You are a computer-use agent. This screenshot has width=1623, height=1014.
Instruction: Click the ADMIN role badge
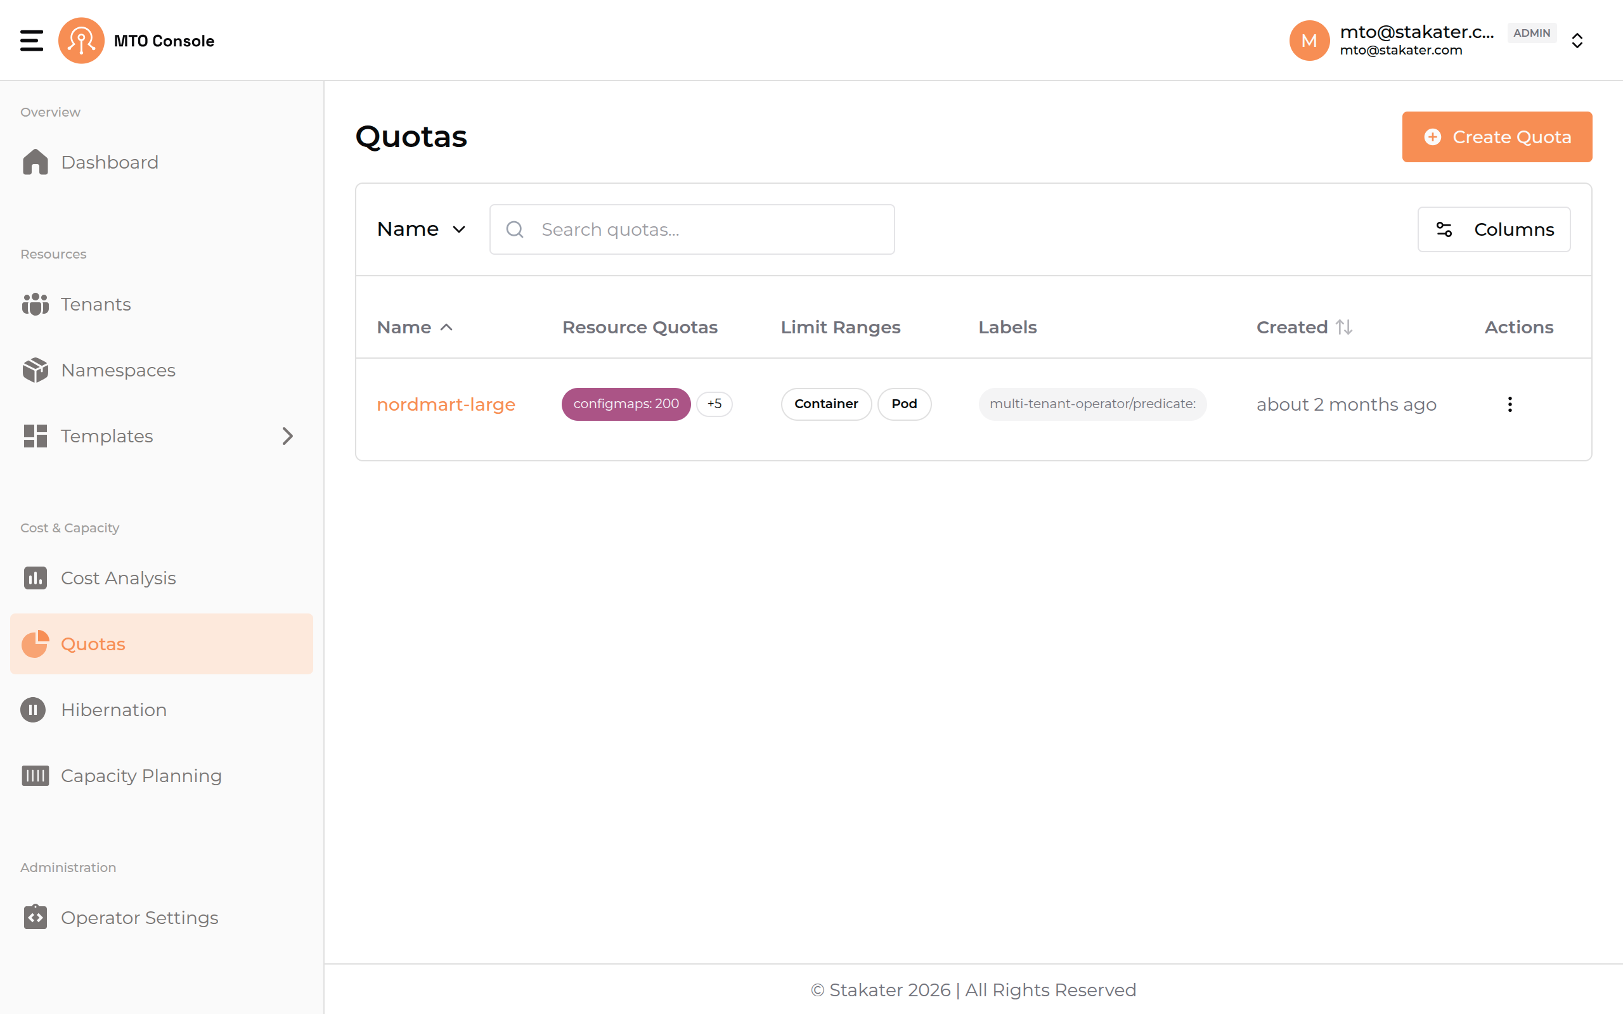click(1532, 33)
